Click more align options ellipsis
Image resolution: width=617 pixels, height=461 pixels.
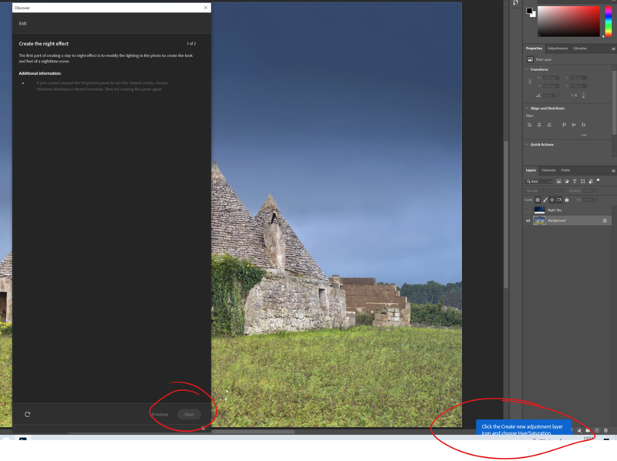click(x=584, y=135)
